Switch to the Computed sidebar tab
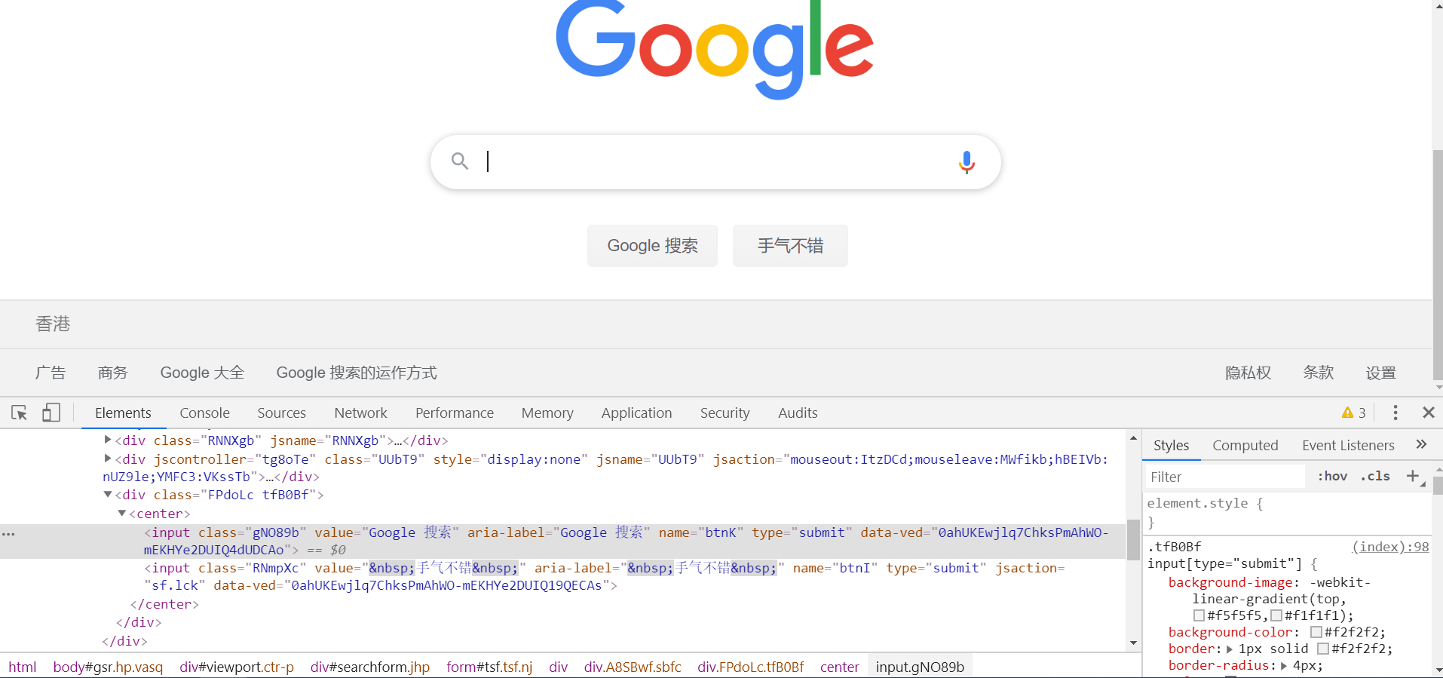This screenshot has width=1443, height=678. [1245, 445]
